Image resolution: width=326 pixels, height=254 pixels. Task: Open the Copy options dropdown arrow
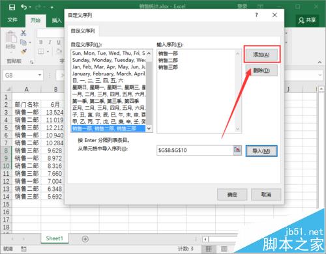tap(30, 42)
